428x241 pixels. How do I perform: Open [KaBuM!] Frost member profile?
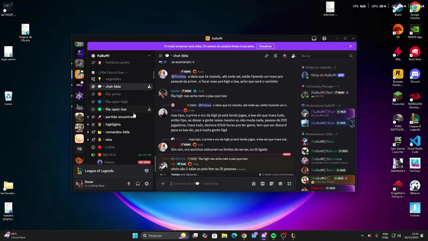point(327,142)
